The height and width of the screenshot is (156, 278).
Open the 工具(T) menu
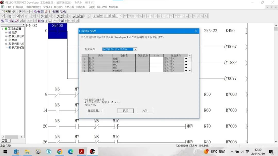click(91, 7)
